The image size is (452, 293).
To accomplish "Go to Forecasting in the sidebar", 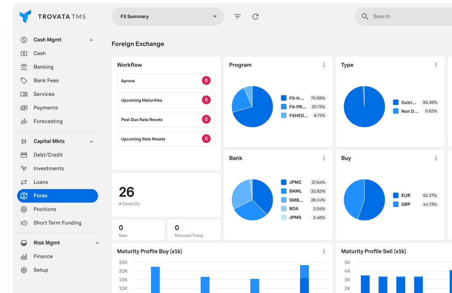I will coord(48,121).
